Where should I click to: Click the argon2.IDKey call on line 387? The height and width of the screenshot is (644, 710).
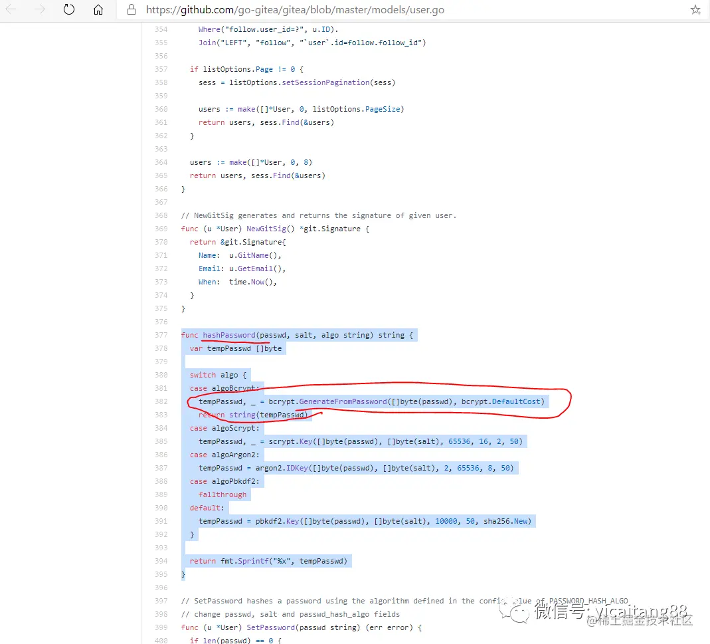coord(385,468)
